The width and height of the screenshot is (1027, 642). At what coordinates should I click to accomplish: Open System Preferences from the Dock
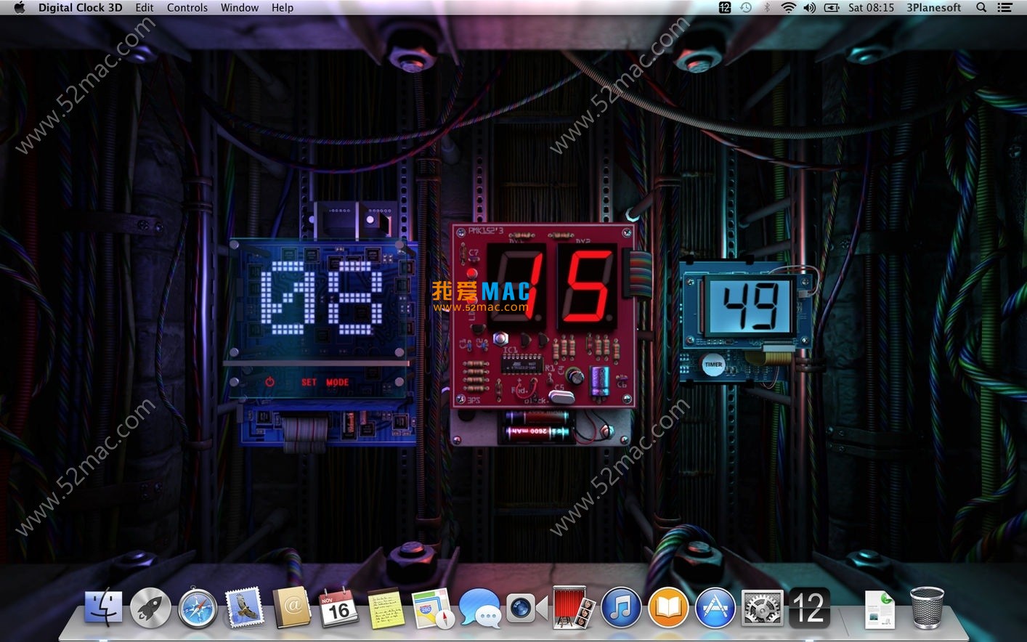(x=762, y=608)
